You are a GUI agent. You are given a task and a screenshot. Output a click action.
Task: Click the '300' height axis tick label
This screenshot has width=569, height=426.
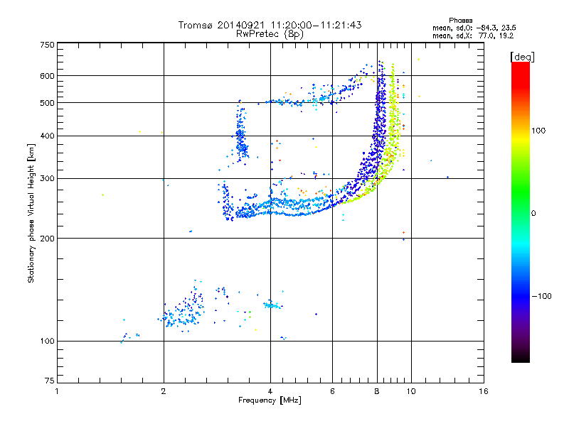(x=47, y=179)
